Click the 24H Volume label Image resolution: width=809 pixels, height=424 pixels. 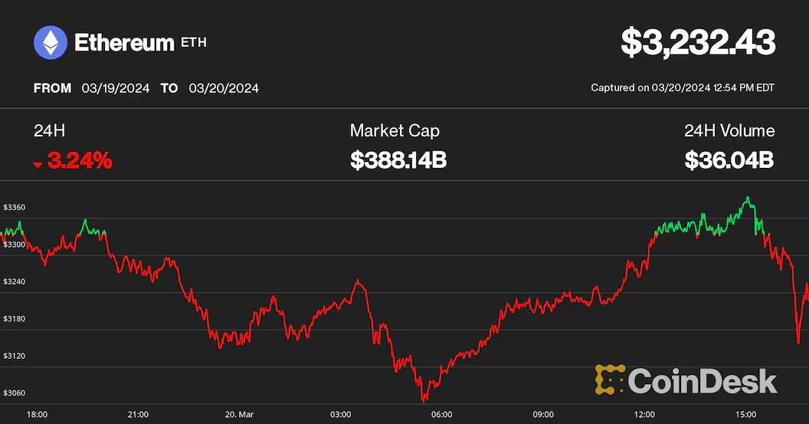pyautogui.click(x=729, y=131)
